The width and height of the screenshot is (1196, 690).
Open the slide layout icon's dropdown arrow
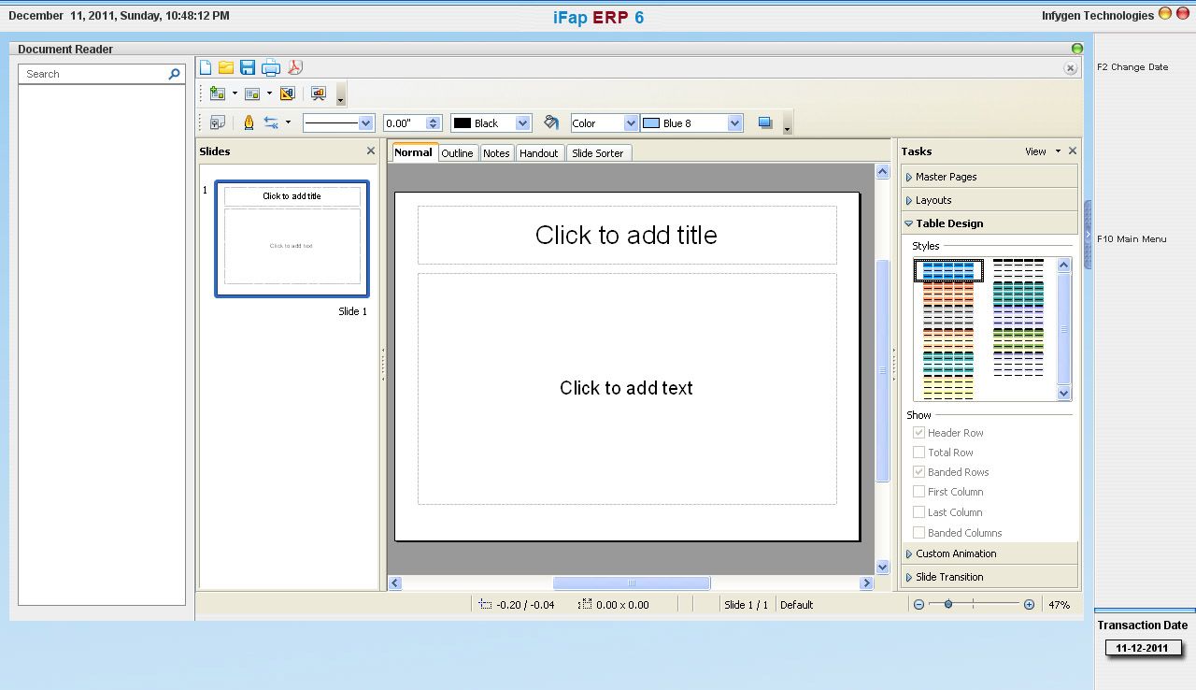269,93
